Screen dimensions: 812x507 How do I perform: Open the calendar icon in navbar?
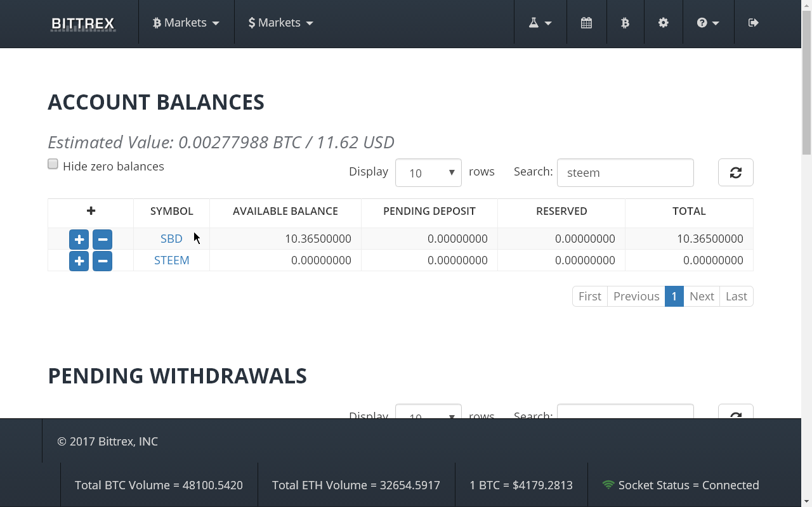(586, 23)
